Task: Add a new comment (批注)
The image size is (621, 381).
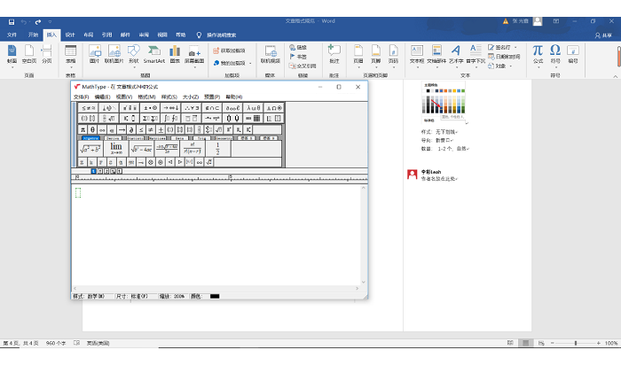Action: (x=334, y=54)
